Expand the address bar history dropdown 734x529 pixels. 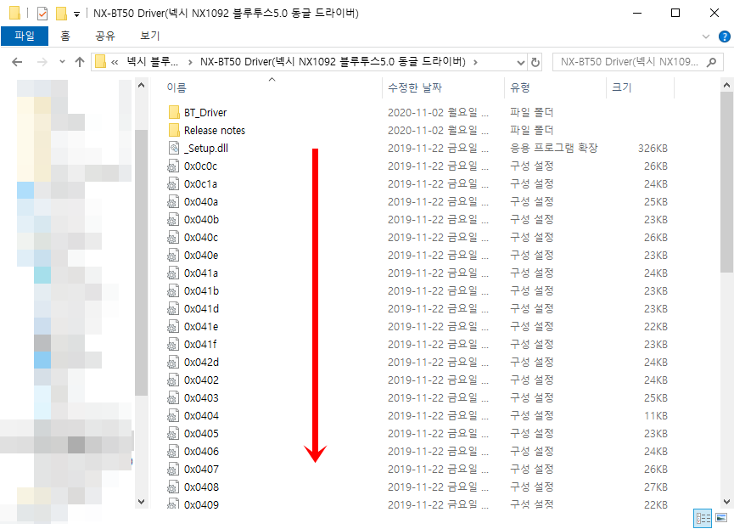click(x=520, y=62)
